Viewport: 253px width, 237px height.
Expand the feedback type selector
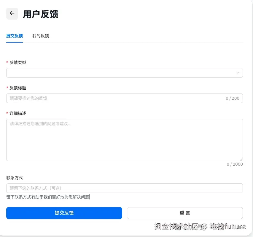238,73
